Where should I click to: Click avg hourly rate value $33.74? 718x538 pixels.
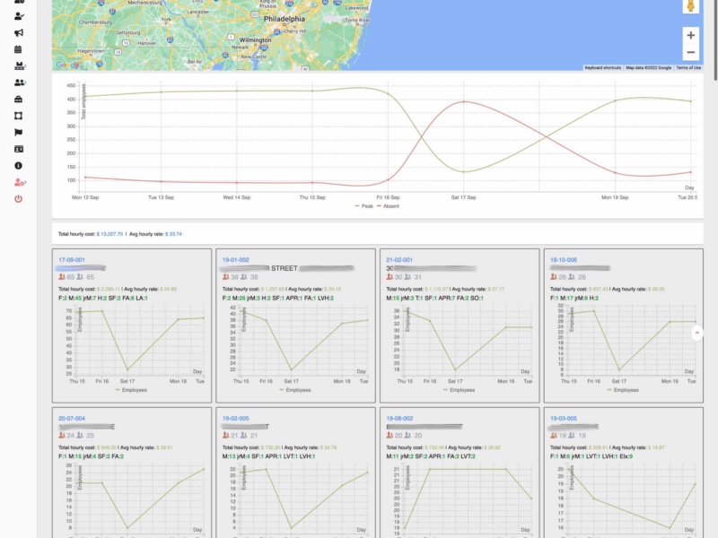[x=173, y=234]
